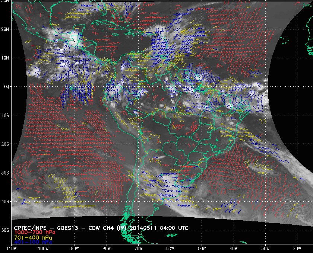Click the yellow "701-400 hPa" legend entry
Viewport: 313px width, 253px height.
point(33,238)
